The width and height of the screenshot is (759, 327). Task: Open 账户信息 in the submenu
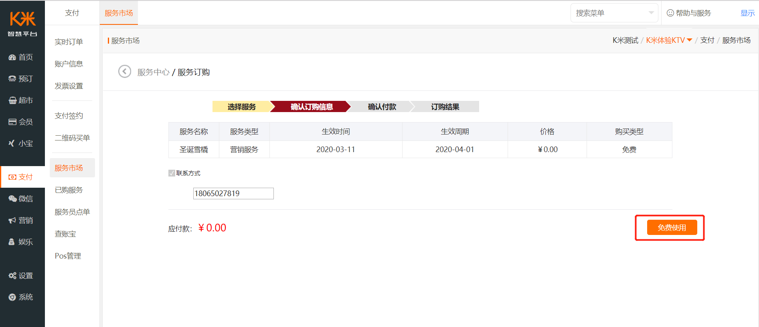coord(69,64)
